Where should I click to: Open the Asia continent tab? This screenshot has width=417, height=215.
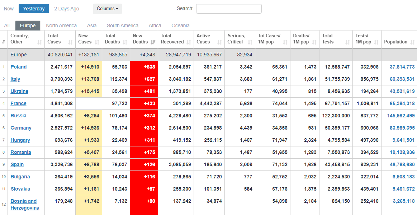pyautogui.click(x=92, y=25)
